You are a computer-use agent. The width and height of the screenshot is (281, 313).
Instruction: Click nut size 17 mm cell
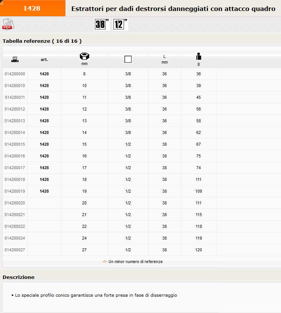(x=84, y=168)
